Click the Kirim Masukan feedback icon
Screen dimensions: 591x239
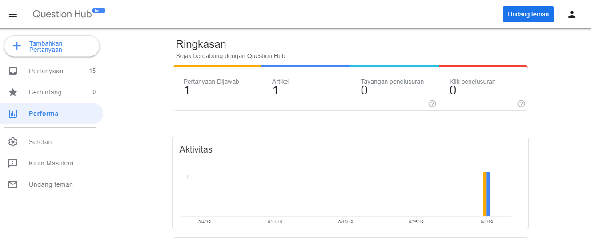pyautogui.click(x=13, y=163)
